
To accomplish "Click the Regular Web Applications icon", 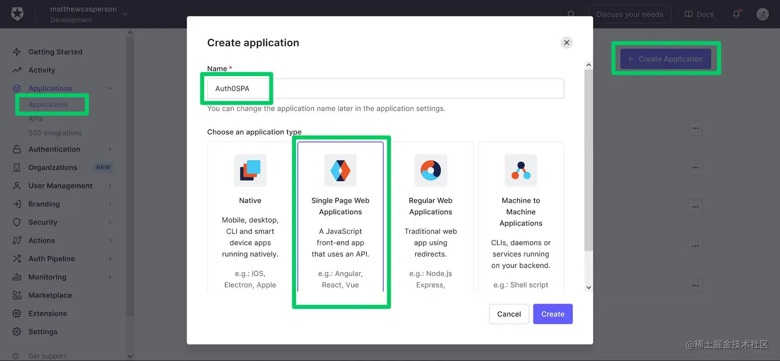I will click(431, 170).
